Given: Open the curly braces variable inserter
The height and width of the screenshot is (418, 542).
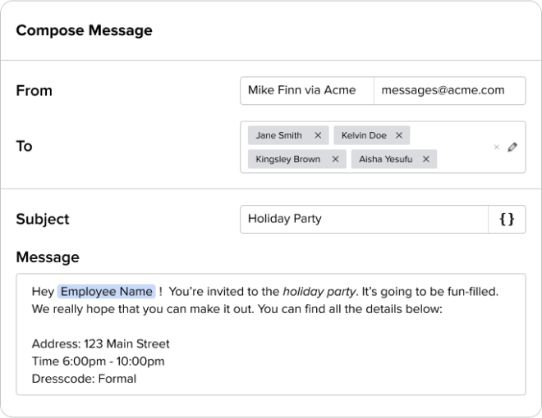Looking at the screenshot, I should [508, 219].
